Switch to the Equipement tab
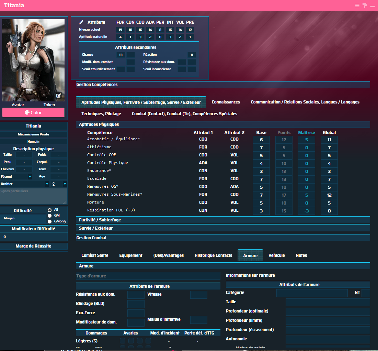 pos(130,255)
